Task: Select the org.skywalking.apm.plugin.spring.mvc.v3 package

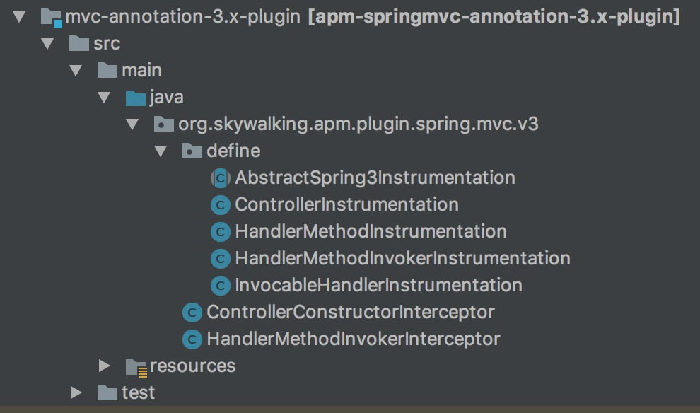Action: click(x=358, y=124)
